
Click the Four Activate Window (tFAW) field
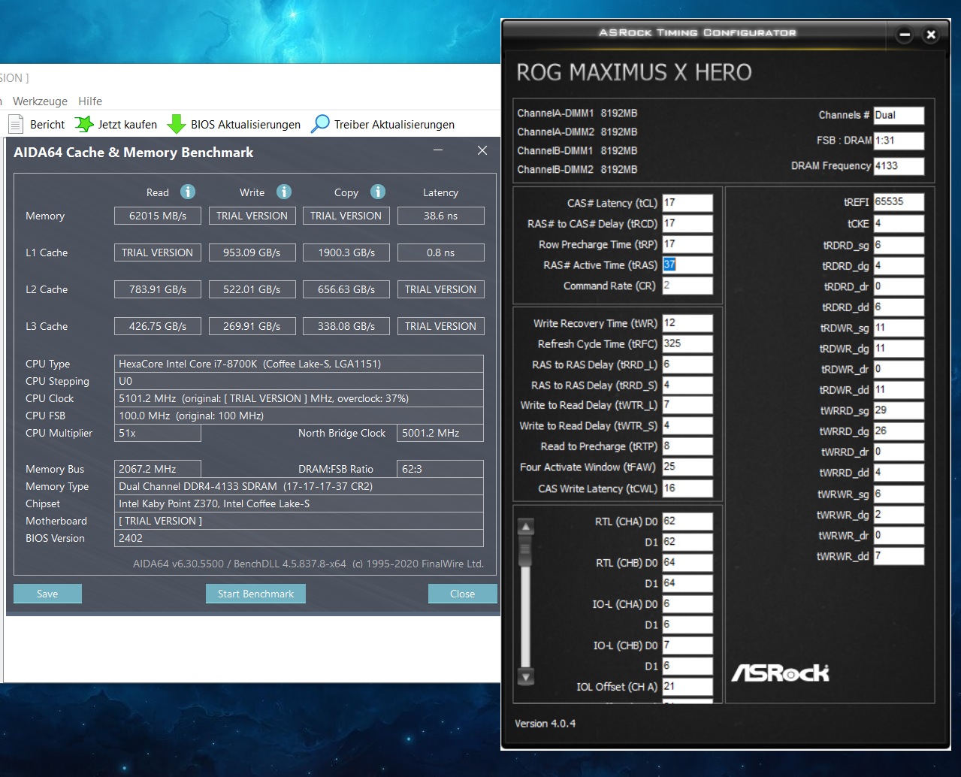(688, 467)
